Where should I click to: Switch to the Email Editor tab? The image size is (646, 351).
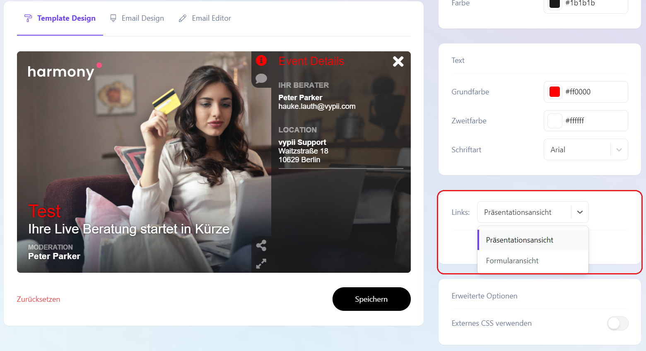(205, 18)
